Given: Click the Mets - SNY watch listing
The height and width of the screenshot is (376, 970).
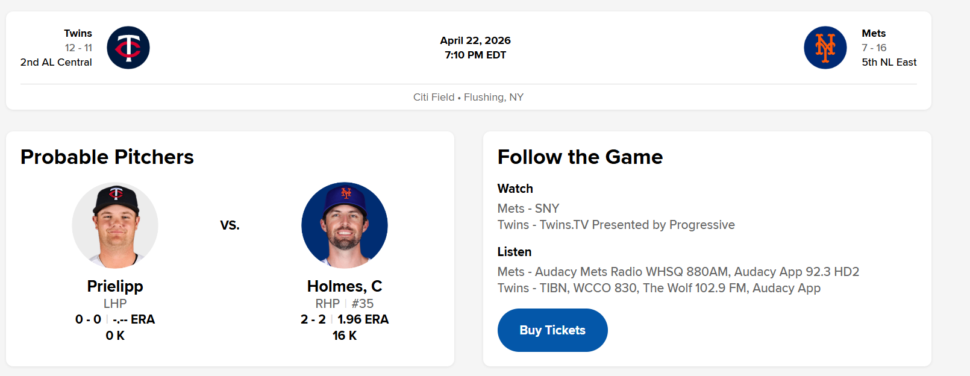Looking at the screenshot, I should click(x=528, y=208).
